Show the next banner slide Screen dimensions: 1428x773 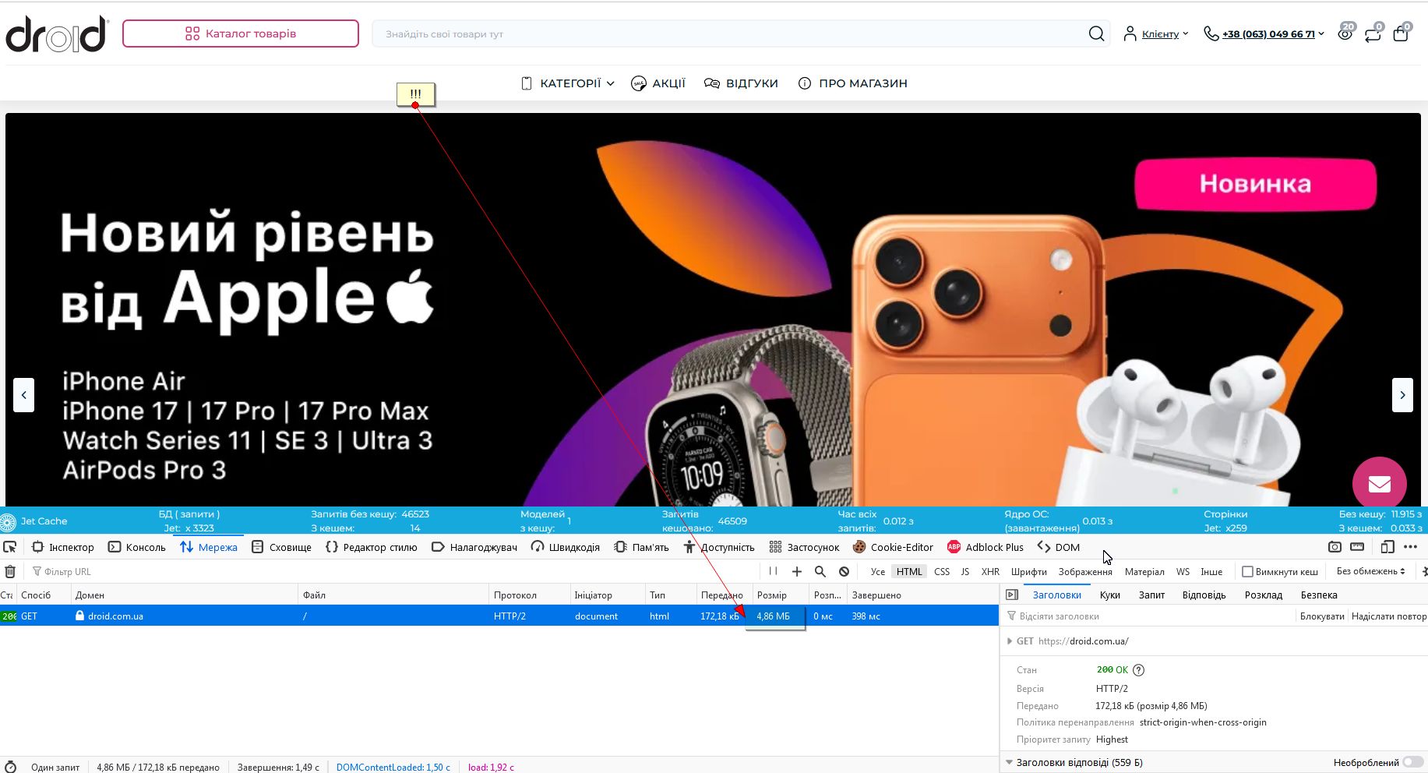click(x=1402, y=395)
